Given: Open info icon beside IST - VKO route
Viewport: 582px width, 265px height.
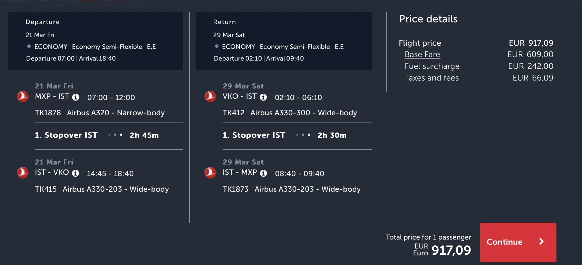Looking at the screenshot, I should [76, 173].
